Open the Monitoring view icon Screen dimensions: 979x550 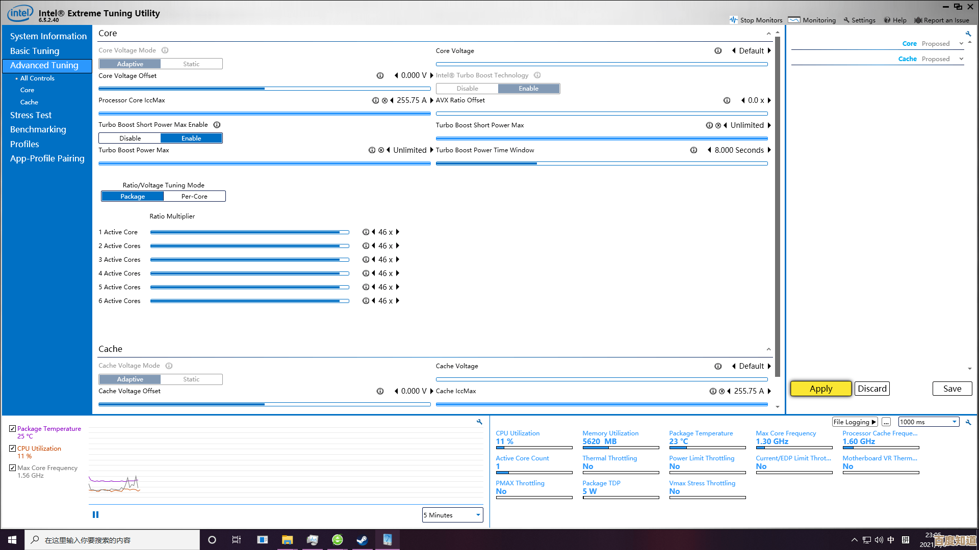pos(794,20)
